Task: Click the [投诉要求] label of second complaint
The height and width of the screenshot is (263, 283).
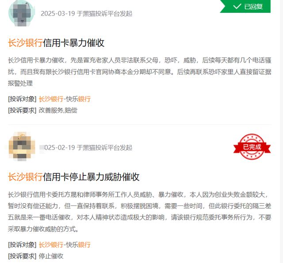Action: click(22, 256)
